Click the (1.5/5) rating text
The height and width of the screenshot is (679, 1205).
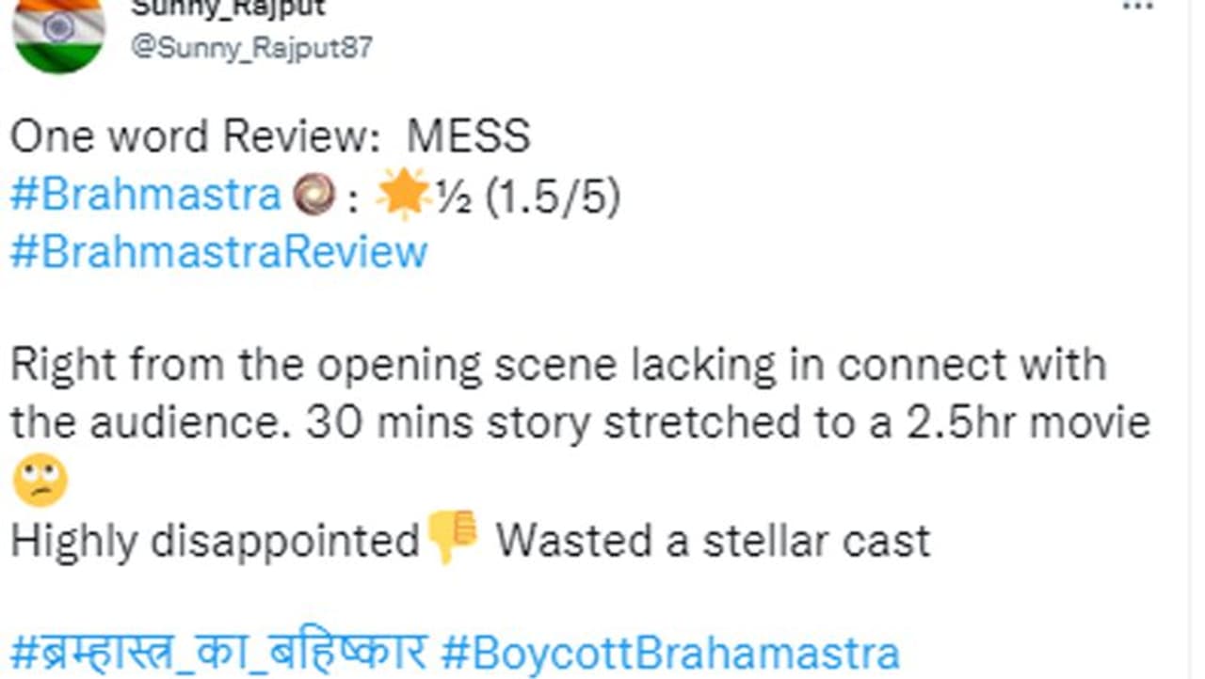click(x=552, y=197)
